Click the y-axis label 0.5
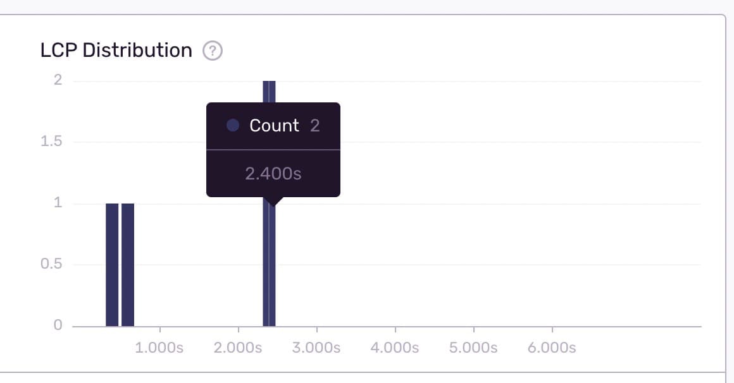734x383 pixels. (x=52, y=264)
